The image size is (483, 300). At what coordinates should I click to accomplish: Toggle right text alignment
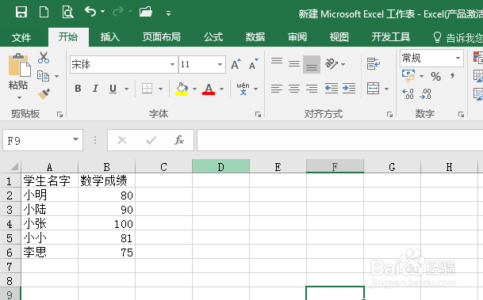point(312,89)
